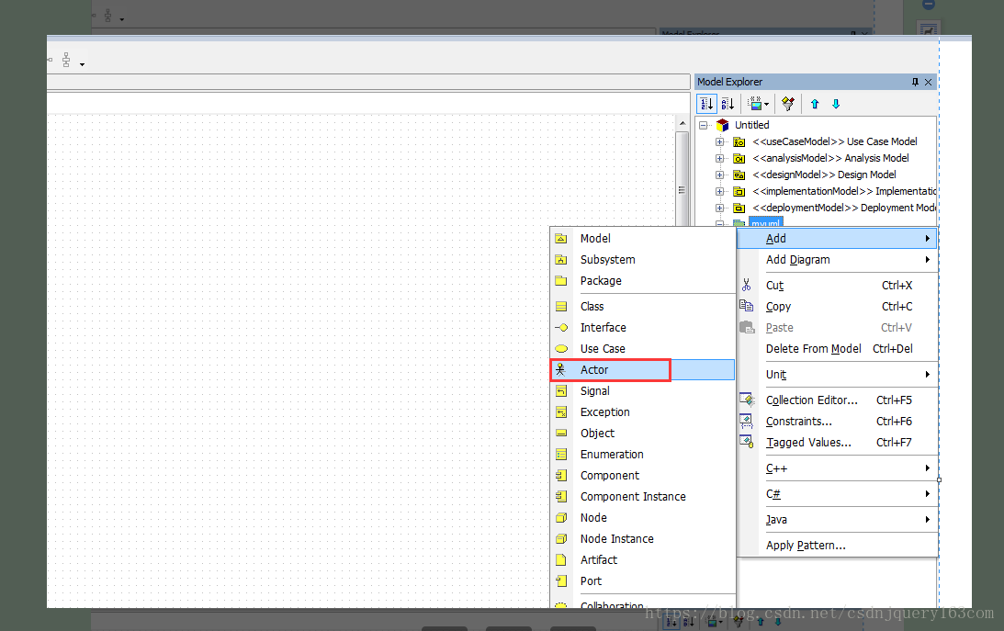Select Actor from the Add submenu
Viewport: 1004px width, 631px height.
point(643,370)
